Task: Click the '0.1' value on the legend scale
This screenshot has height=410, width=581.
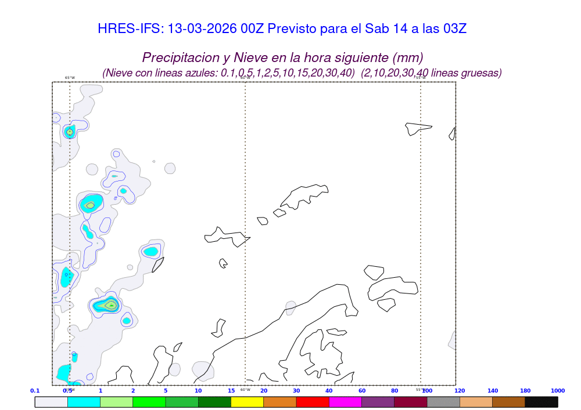Action: pos(35,391)
